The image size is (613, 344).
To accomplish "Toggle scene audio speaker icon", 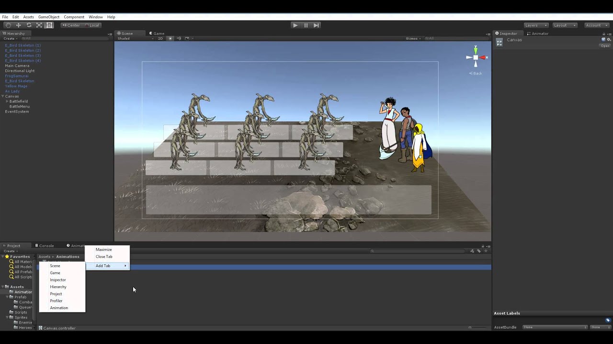I will coord(179,39).
